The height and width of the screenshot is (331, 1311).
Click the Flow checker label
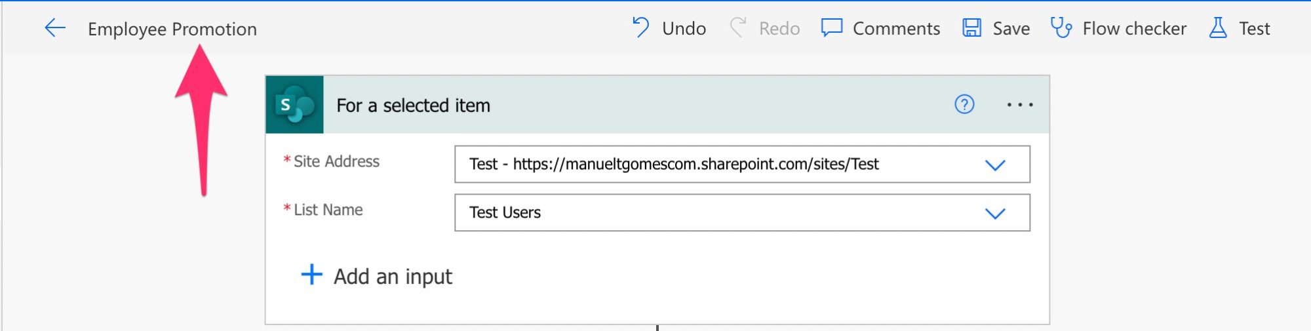point(1134,28)
